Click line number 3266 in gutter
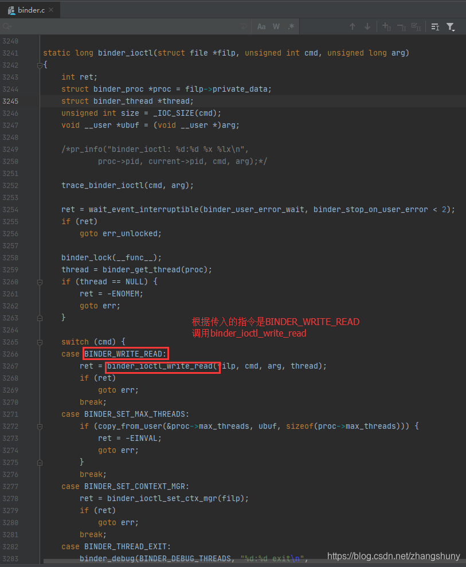 (10, 354)
